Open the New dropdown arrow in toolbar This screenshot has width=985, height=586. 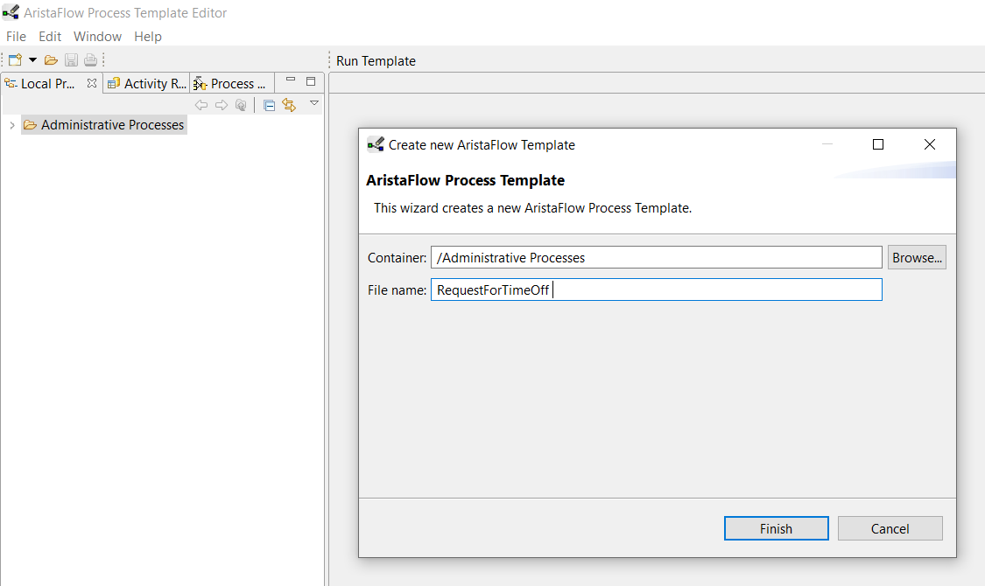point(32,60)
